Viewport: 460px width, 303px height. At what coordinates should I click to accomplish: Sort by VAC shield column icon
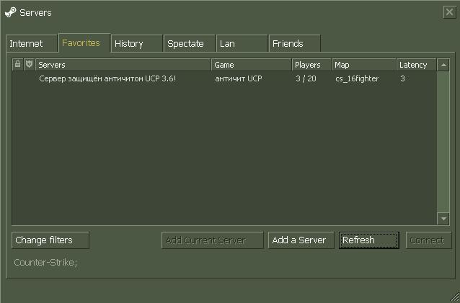(29, 65)
